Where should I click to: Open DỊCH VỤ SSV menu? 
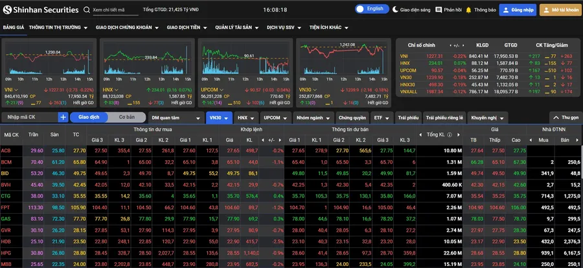(x=284, y=27)
